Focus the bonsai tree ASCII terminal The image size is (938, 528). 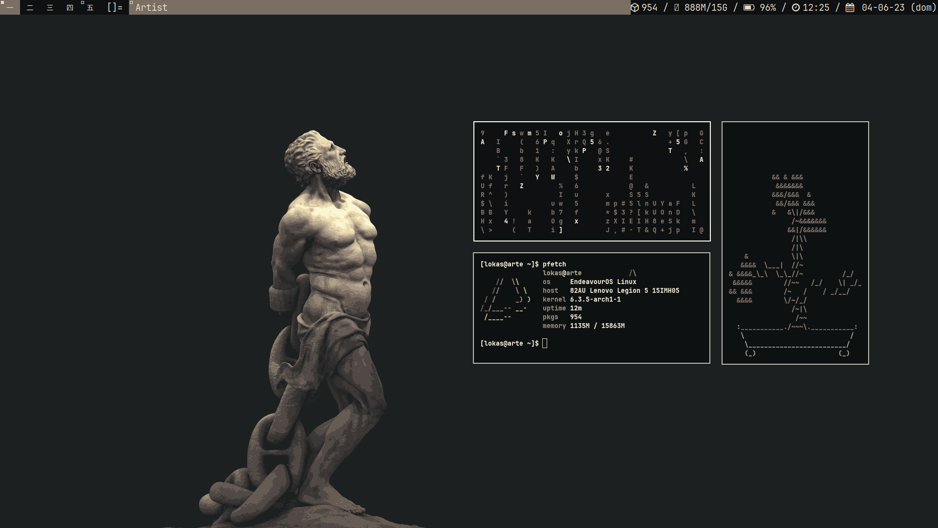(795, 243)
